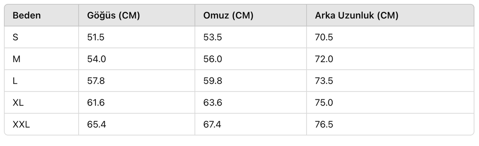Click the Omuz (CM) header cell
Viewport: 479px width, 146px height.
tap(228, 16)
